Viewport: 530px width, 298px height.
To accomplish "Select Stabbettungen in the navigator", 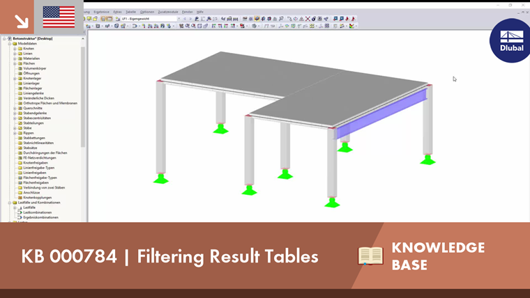I will tap(34, 138).
